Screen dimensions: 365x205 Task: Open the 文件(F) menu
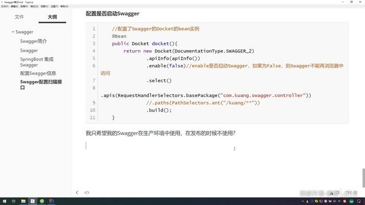tap(5, 6)
